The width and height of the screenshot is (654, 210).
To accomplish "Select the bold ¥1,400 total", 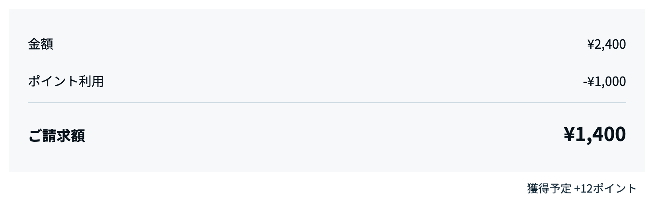I will (595, 134).
